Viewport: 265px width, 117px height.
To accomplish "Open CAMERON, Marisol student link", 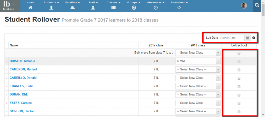I will click(x=23, y=69).
